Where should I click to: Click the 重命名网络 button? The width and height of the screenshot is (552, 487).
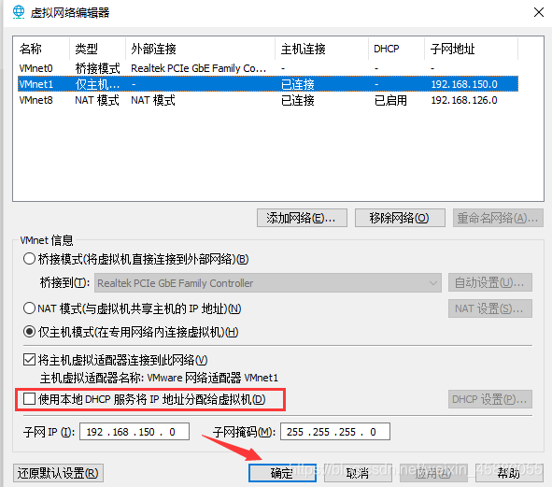pyautogui.click(x=498, y=218)
